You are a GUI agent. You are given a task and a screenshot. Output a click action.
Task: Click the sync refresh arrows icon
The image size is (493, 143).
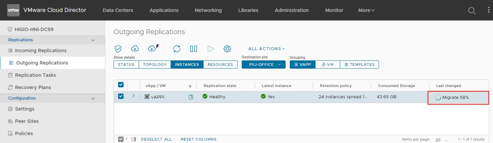point(177,49)
